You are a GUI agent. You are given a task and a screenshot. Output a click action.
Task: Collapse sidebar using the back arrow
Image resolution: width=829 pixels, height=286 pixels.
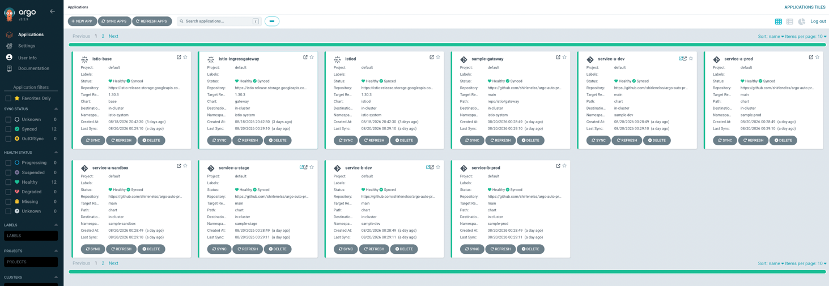tap(52, 11)
